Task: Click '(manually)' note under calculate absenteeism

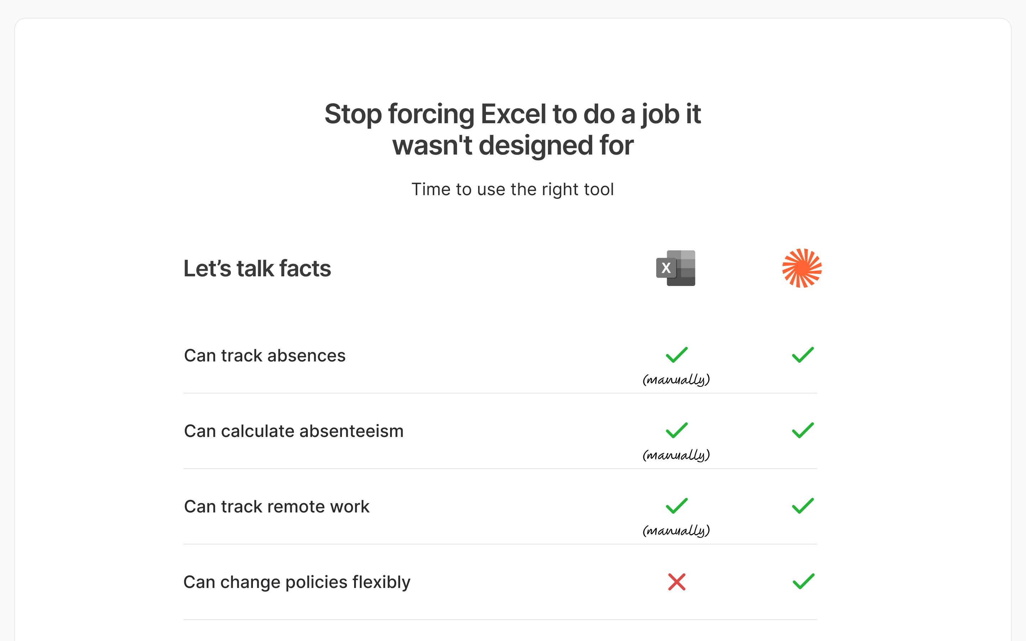Action: coord(676,454)
